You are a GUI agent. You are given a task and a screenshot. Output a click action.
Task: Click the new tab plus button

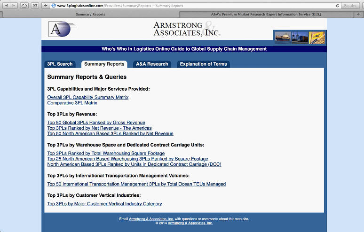click(360, 14)
